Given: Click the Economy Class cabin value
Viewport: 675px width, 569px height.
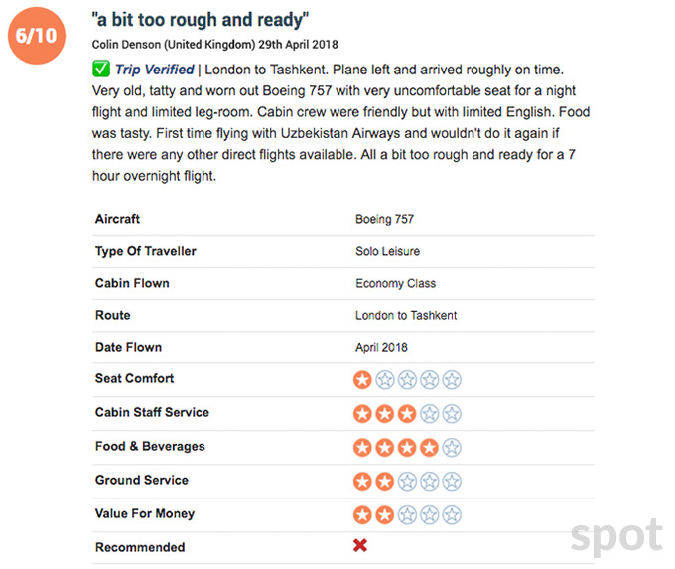Looking at the screenshot, I should coord(395,283).
